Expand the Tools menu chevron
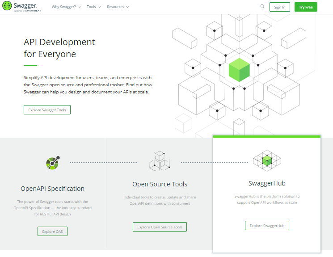This screenshot has height=257, width=333. point(99,7)
